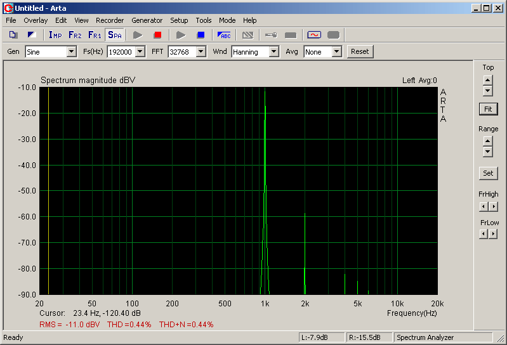
Task: Click the ABC text overlay icon
Action: pos(224,35)
